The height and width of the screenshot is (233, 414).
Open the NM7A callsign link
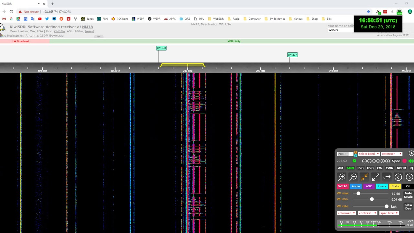coord(87,27)
